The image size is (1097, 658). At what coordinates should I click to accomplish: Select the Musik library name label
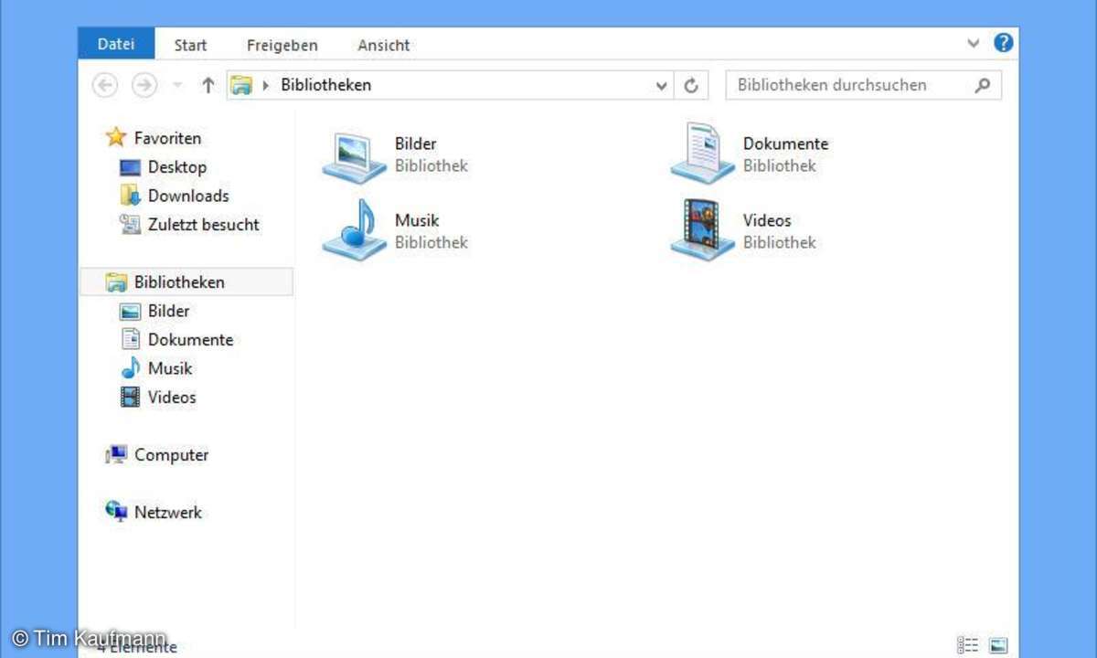pyautogui.click(x=417, y=220)
